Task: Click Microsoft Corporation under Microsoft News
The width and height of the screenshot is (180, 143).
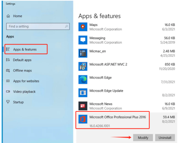Action: [x=106, y=108]
